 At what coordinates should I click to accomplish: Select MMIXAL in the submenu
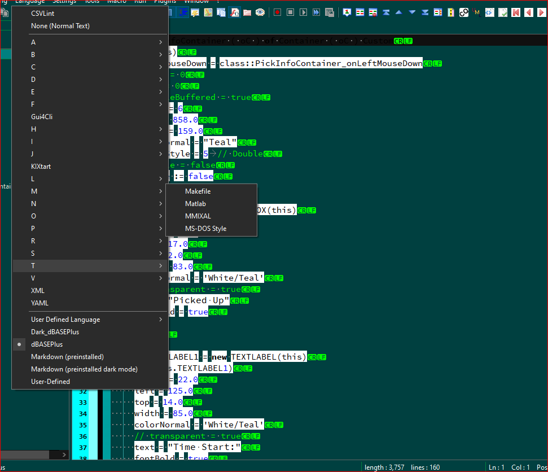click(212, 216)
